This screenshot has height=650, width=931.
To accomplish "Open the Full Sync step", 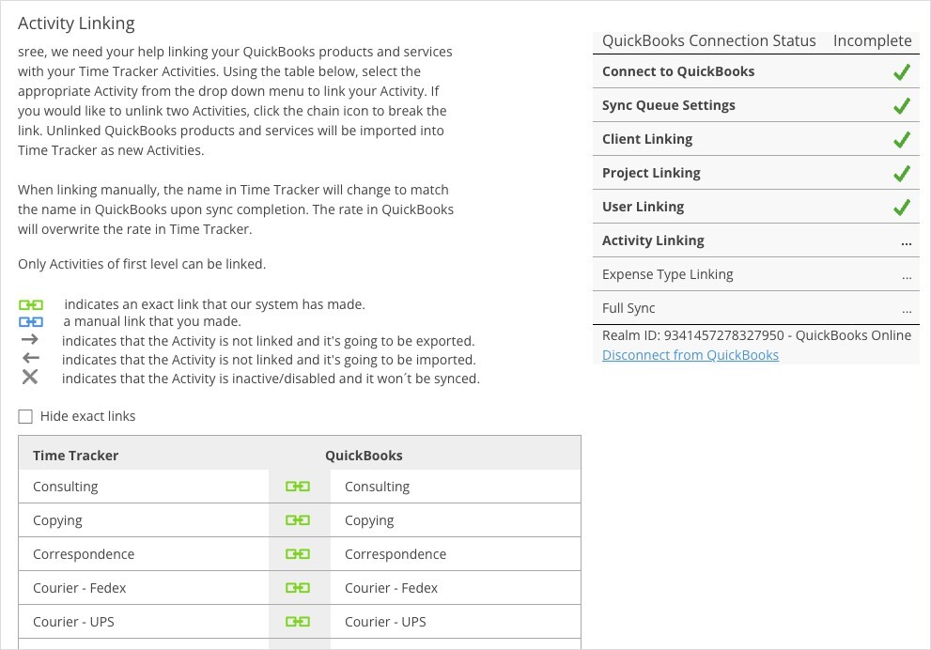I will tap(756, 308).
